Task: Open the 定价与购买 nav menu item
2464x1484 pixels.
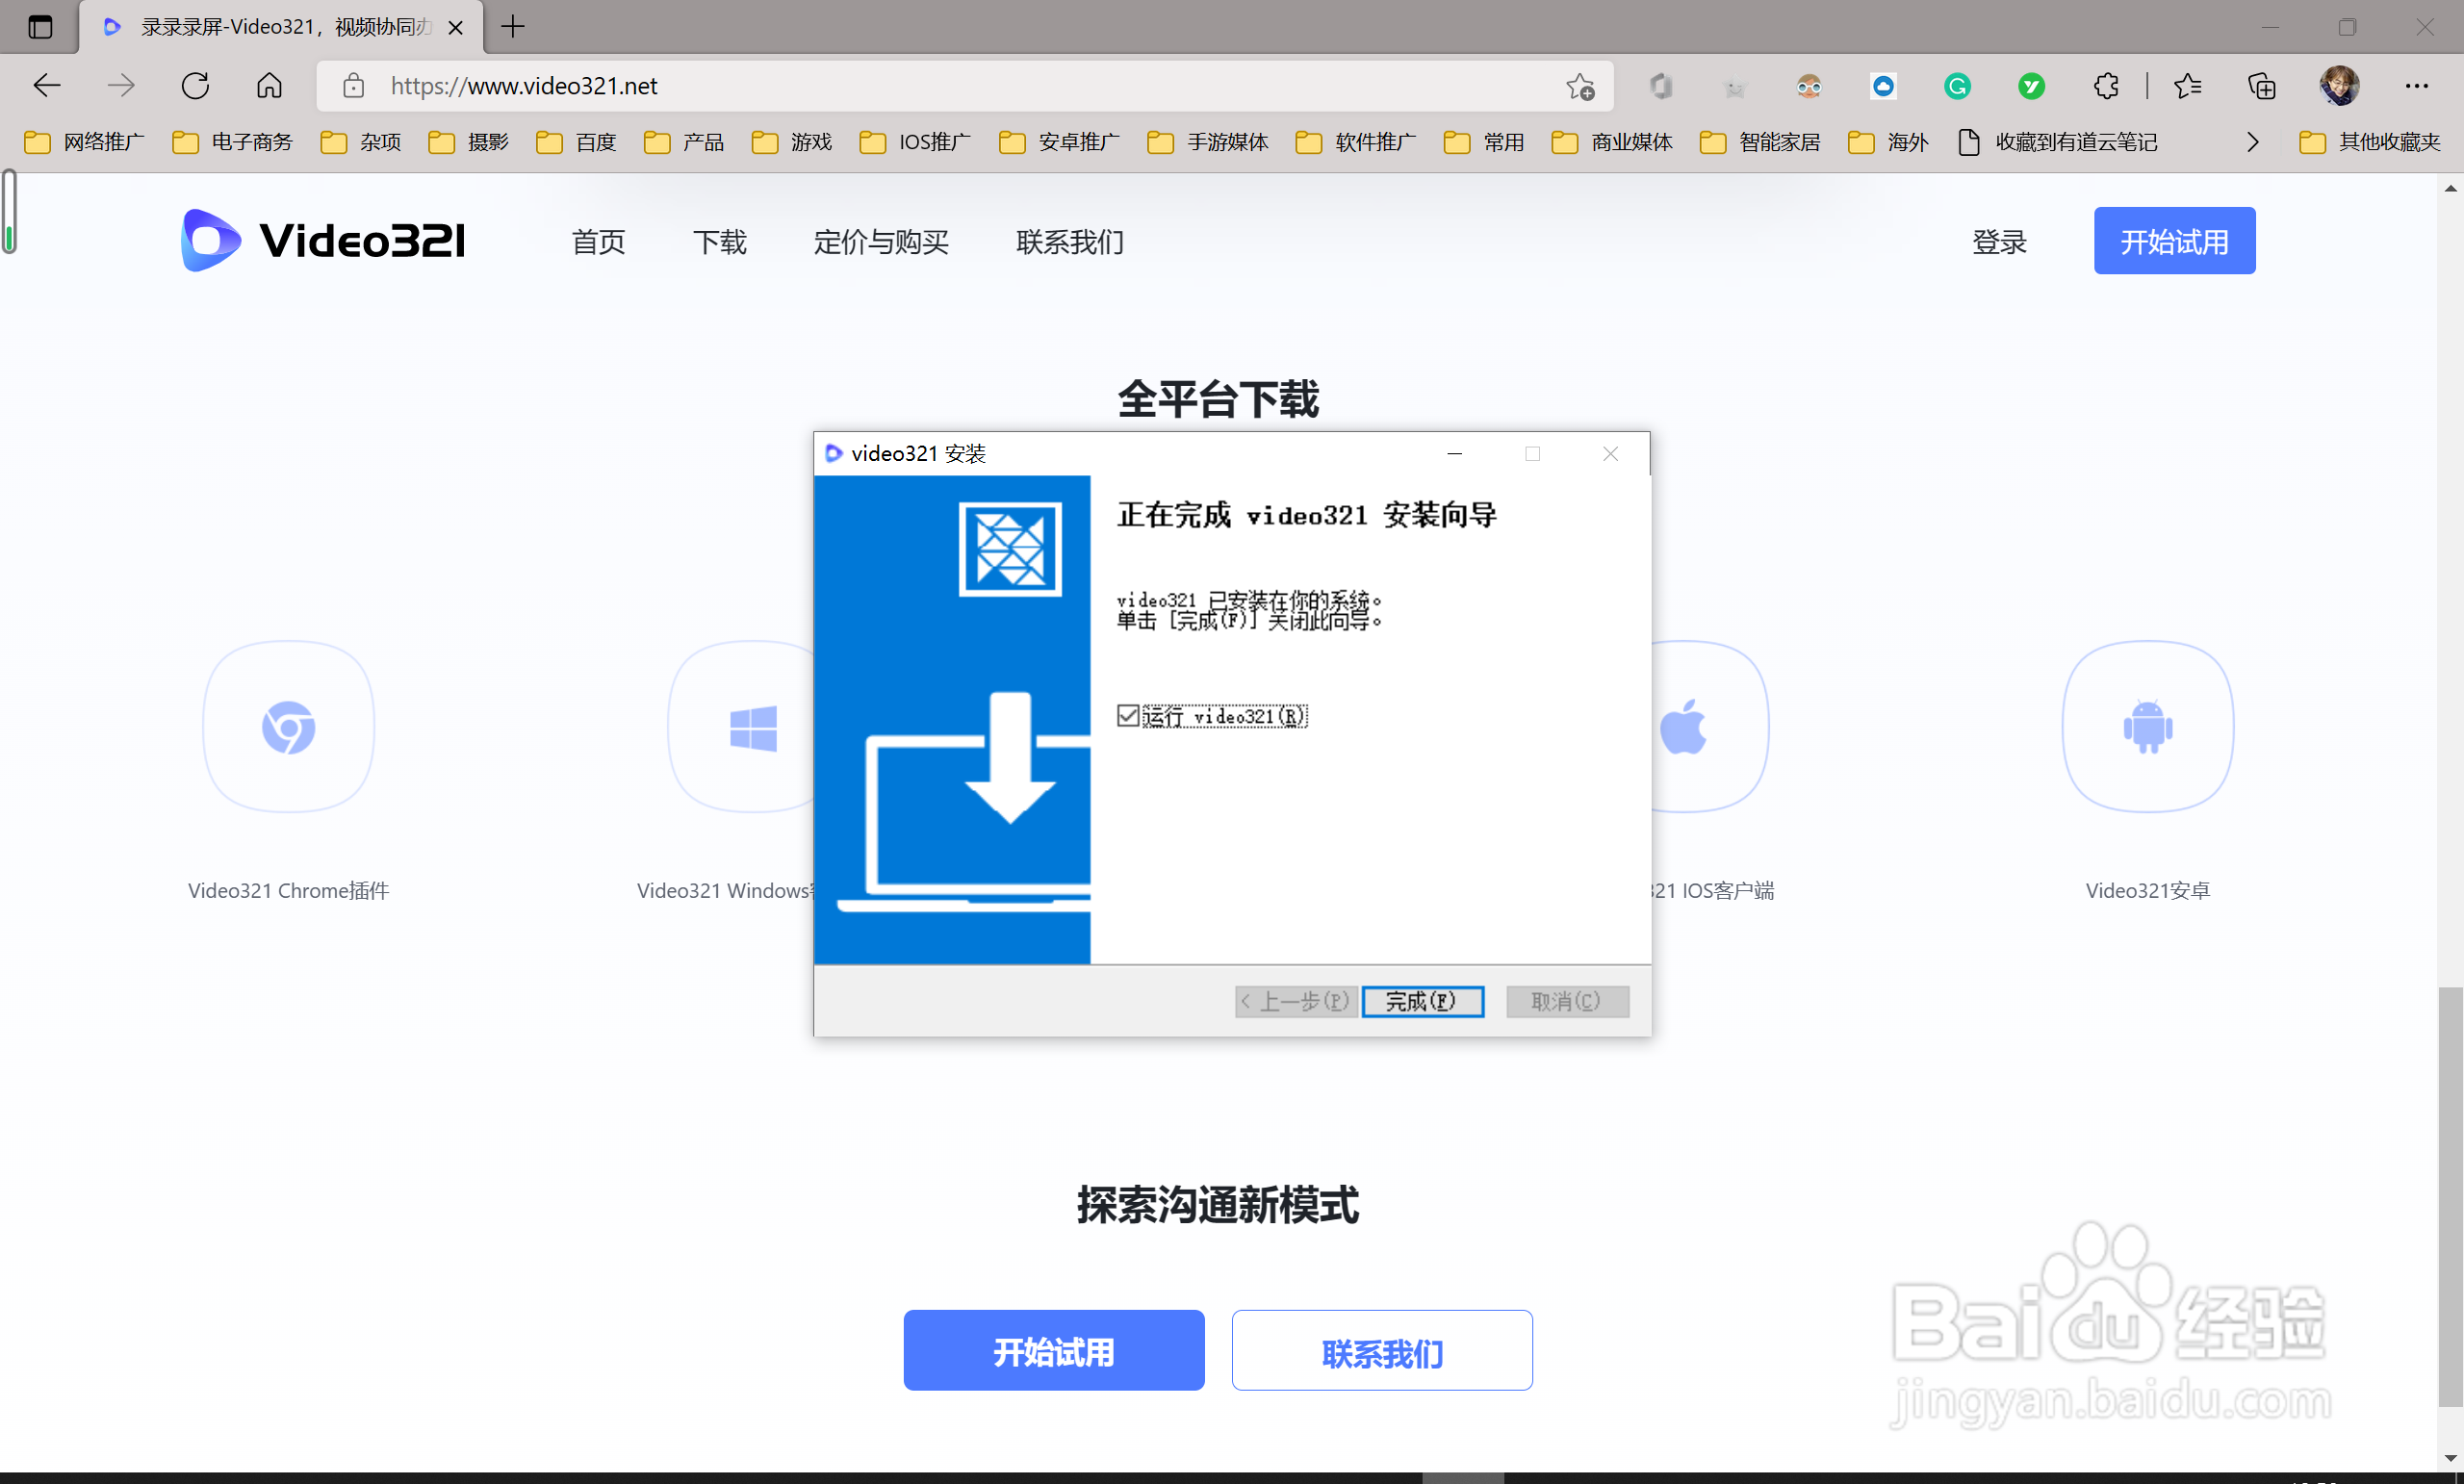Action: tap(880, 242)
